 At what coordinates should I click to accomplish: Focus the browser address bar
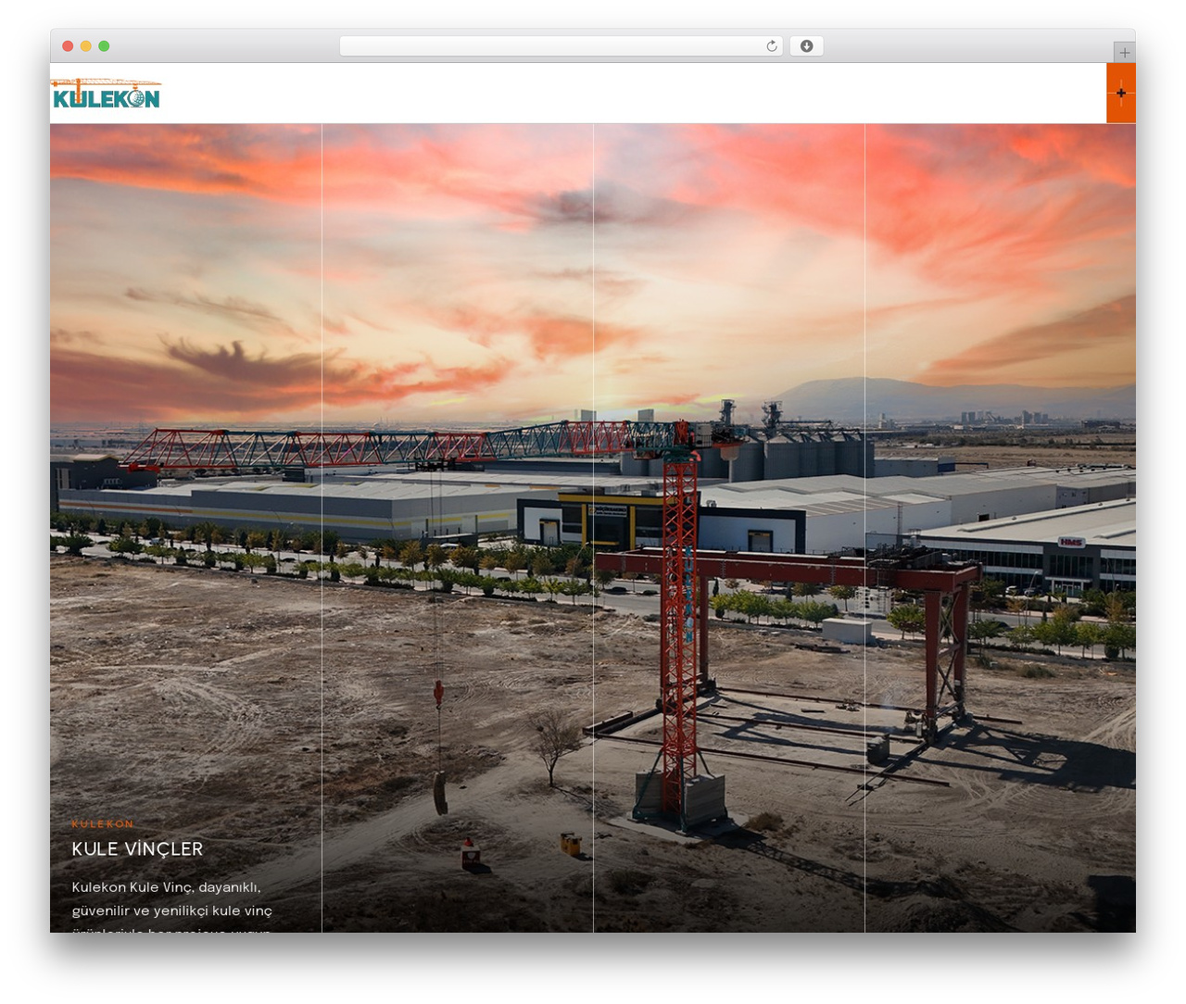tap(561, 46)
